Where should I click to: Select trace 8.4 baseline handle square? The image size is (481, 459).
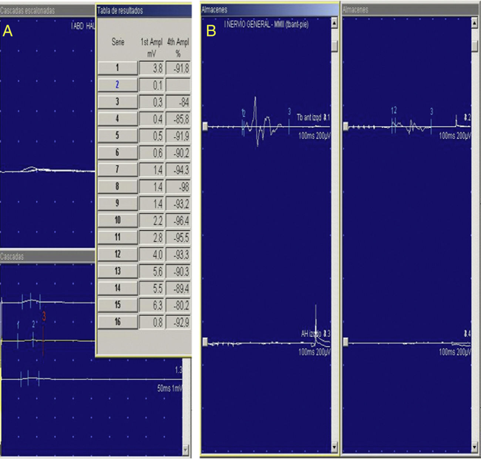point(346,342)
